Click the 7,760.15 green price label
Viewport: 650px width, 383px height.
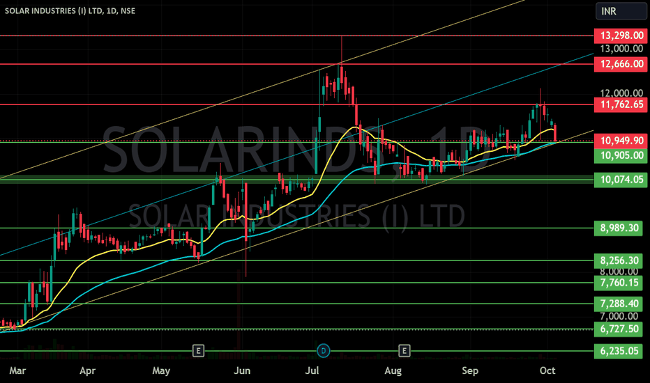point(618,283)
